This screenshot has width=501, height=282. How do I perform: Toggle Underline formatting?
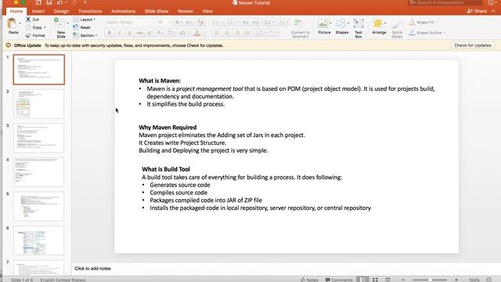(129, 33)
